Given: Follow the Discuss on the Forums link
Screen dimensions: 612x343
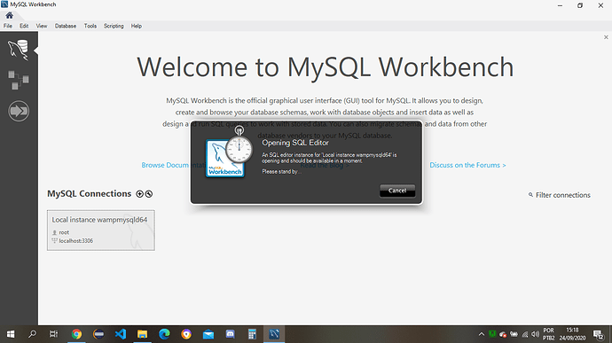Looking at the screenshot, I should click(467, 165).
